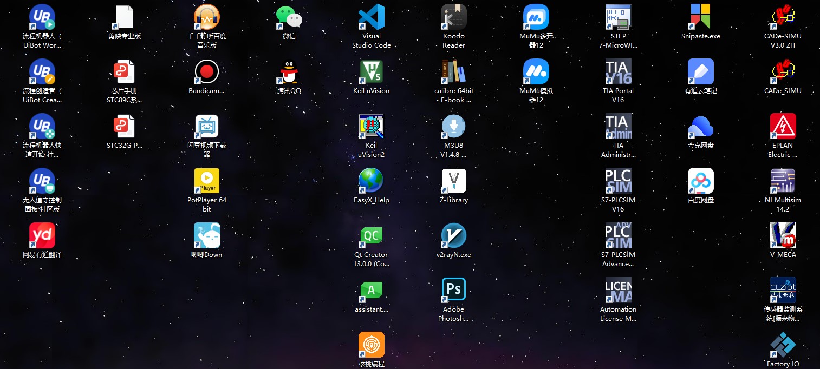Select the 腾讯QQ penguin icon
This screenshot has height=369, width=820.
289,72
